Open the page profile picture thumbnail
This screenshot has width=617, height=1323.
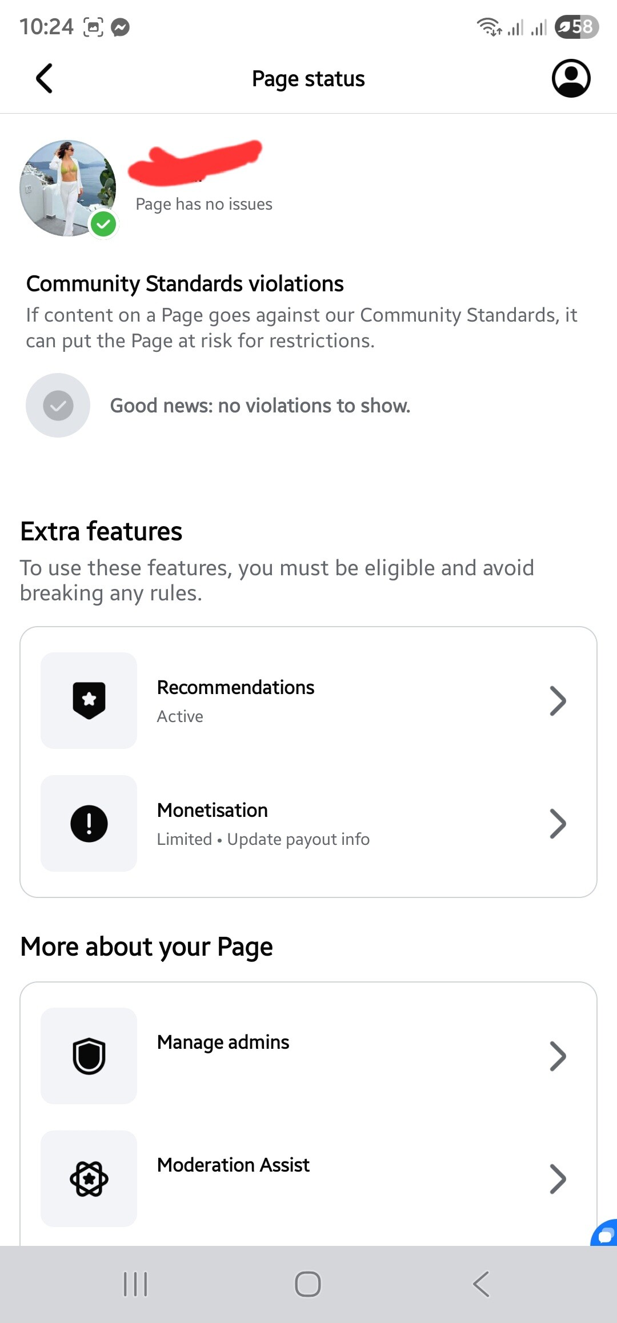point(68,188)
